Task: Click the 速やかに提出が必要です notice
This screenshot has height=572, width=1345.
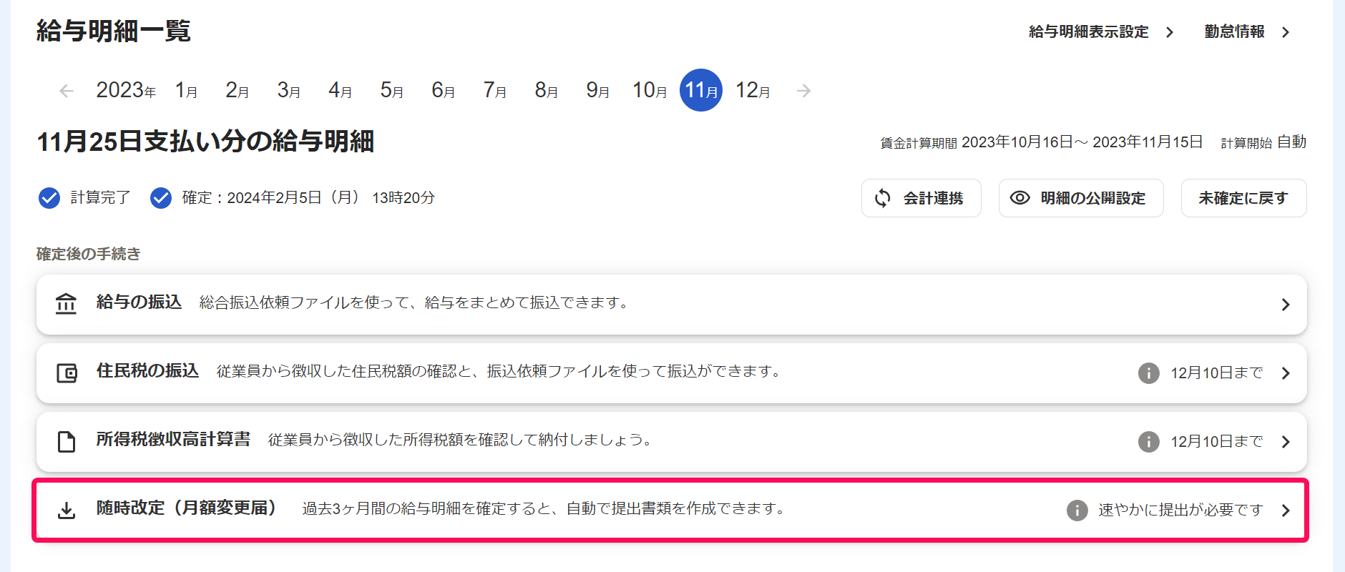Action: pos(1180,511)
